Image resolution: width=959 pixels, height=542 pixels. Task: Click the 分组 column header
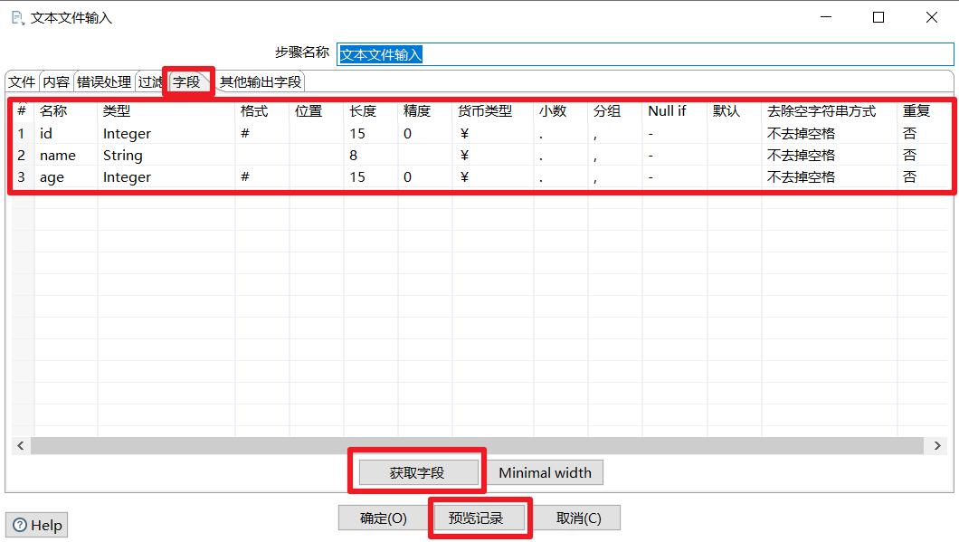click(616, 110)
